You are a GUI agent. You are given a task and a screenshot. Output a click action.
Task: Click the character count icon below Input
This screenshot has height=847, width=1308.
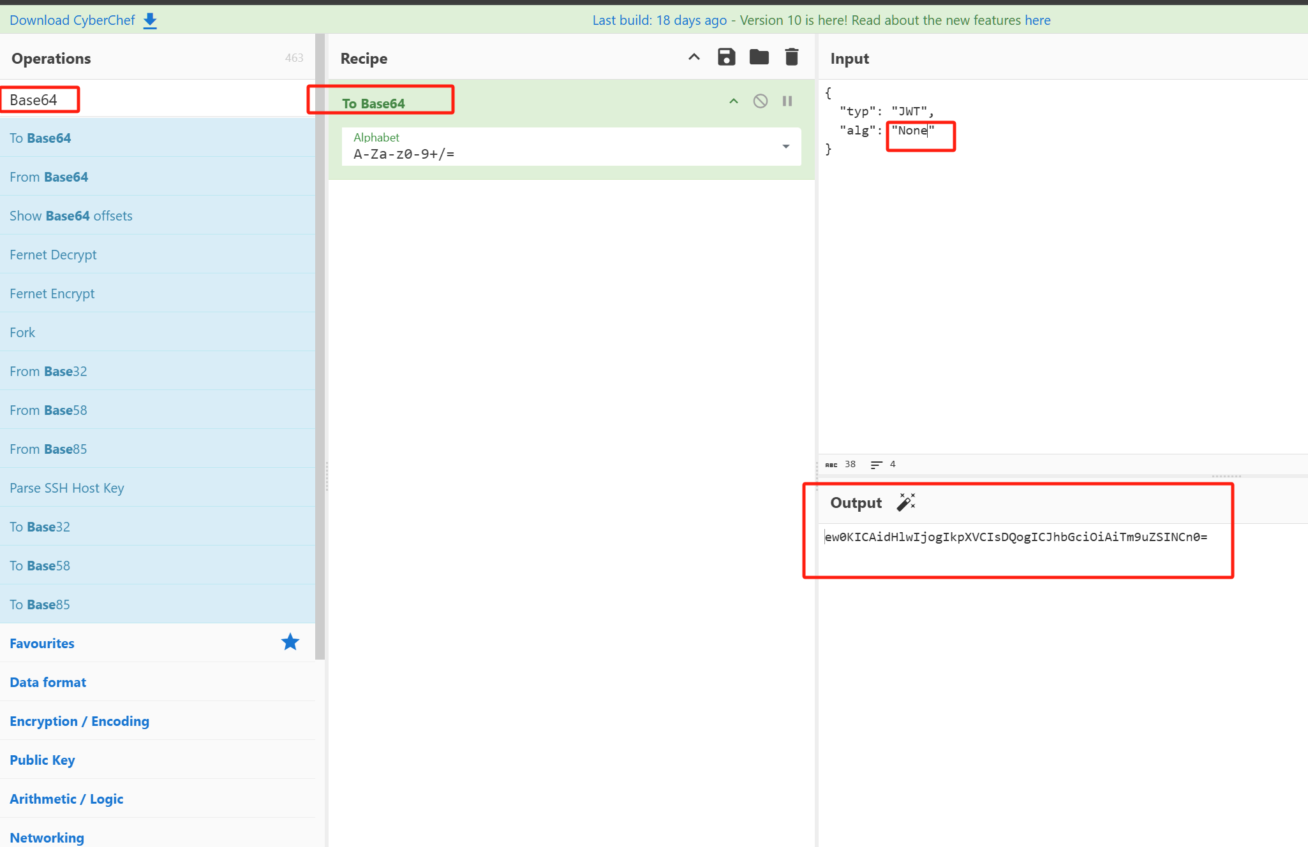(x=831, y=465)
